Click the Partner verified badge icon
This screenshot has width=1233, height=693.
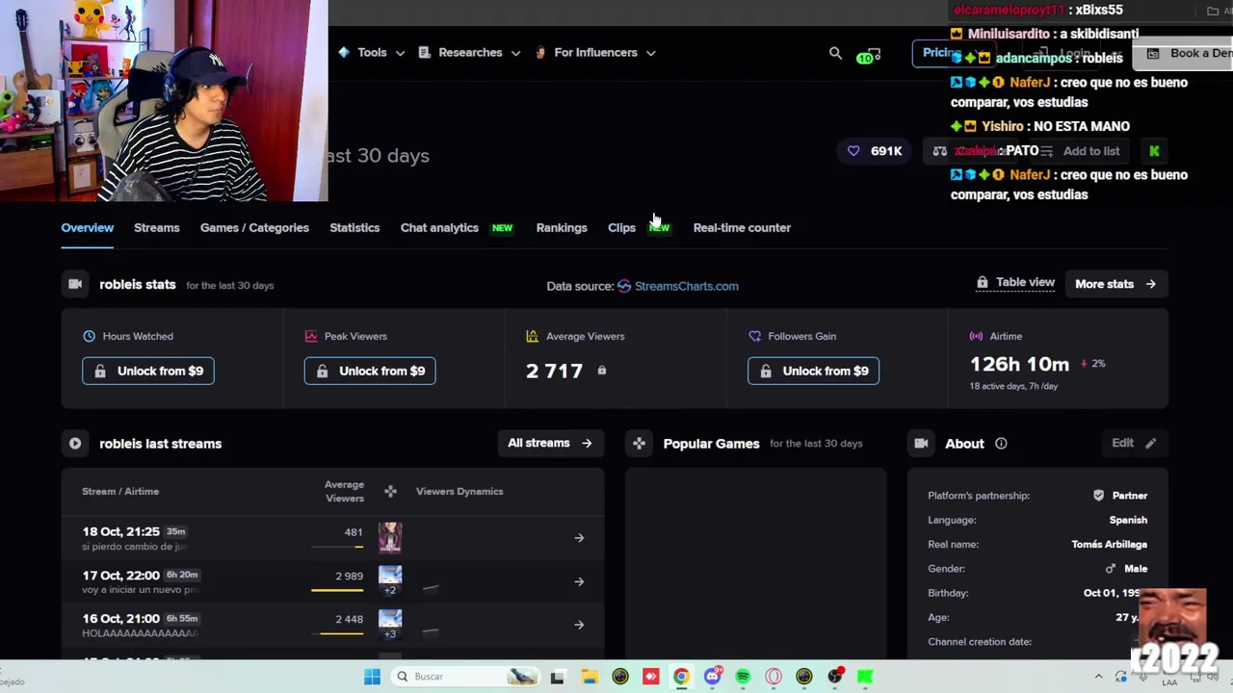[1098, 496]
